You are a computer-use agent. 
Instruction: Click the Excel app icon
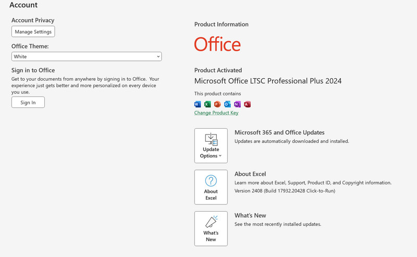click(x=207, y=104)
